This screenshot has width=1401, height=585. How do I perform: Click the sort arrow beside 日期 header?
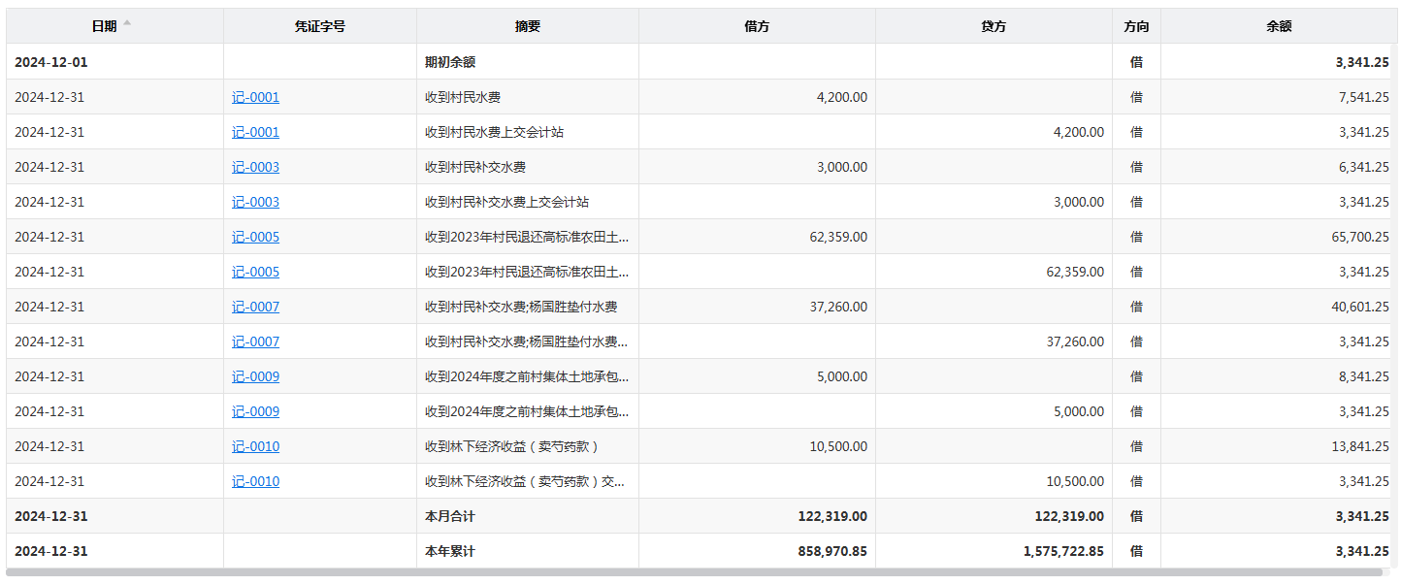pyautogui.click(x=126, y=24)
